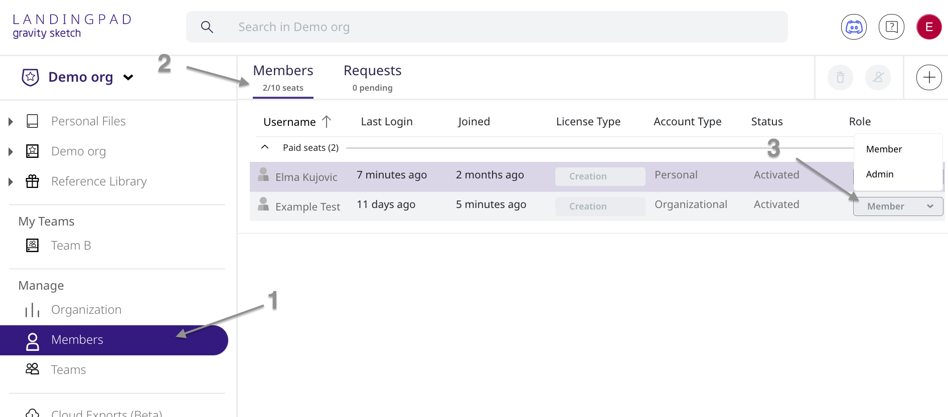
Task: Click the '11 days ago' last login cell
Action: click(x=386, y=204)
